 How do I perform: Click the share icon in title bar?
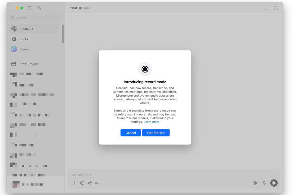tap(266, 8)
